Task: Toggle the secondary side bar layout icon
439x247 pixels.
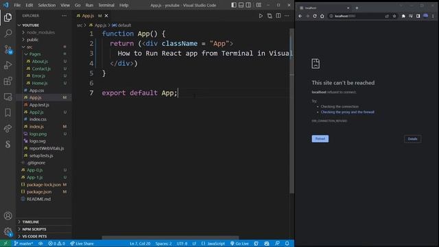Action: pyautogui.click(x=248, y=5)
